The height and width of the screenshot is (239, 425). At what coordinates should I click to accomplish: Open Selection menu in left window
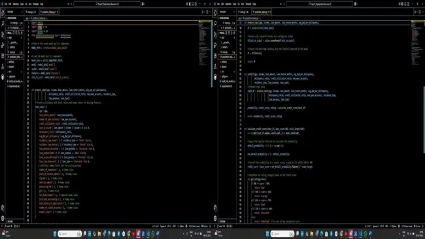pos(16,4)
